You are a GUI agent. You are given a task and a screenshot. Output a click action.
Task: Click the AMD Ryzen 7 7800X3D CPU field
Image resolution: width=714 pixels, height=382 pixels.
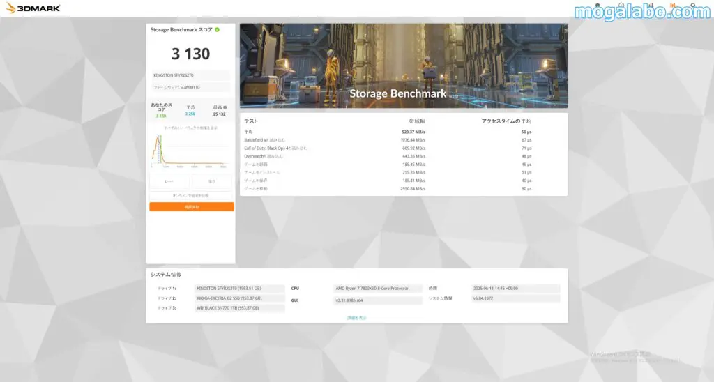click(x=378, y=288)
